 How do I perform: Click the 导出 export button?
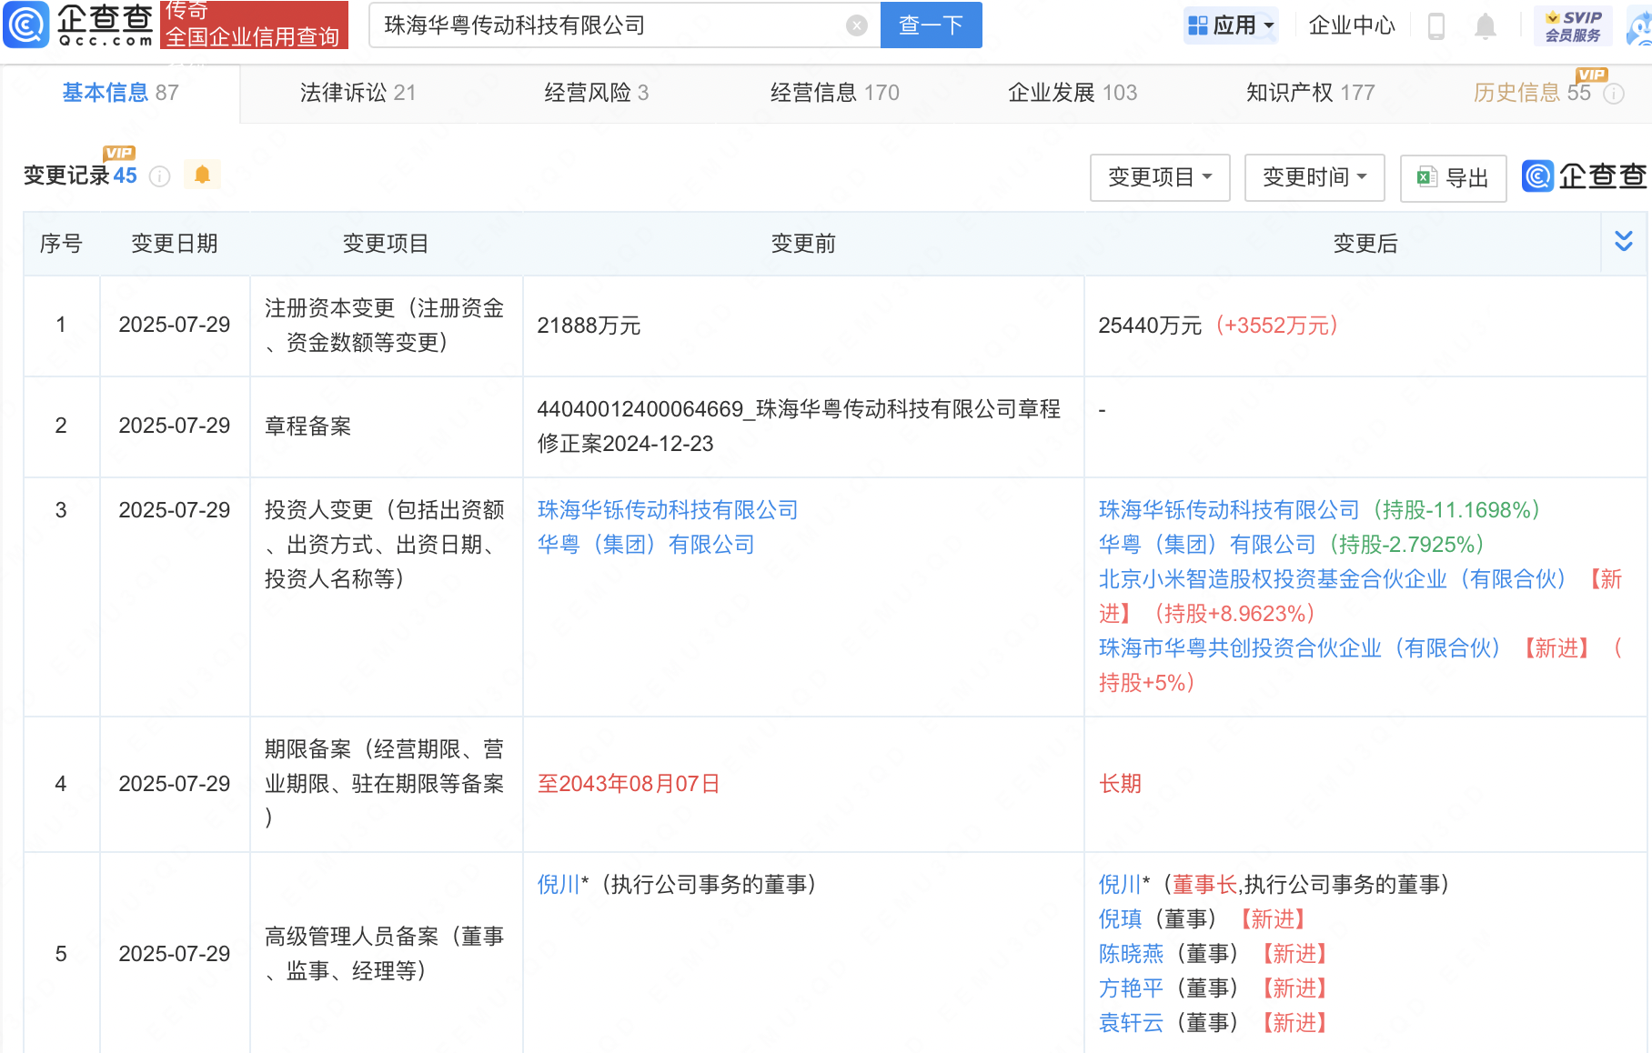[x=1454, y=177]
